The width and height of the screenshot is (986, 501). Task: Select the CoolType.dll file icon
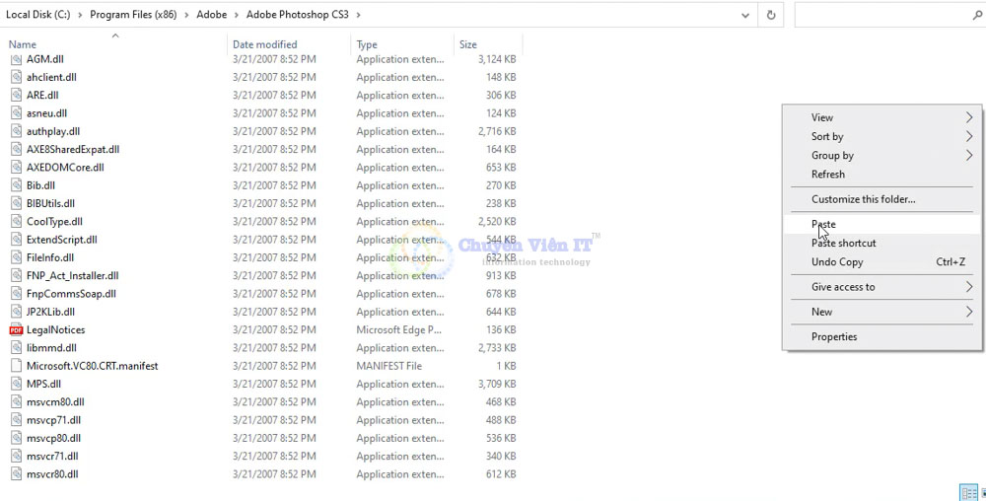pos(16,222)
